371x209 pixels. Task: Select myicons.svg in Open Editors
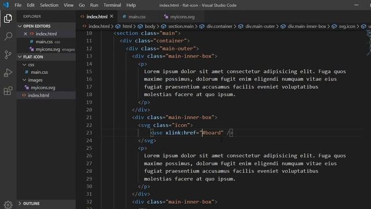[x=46, y=49]
